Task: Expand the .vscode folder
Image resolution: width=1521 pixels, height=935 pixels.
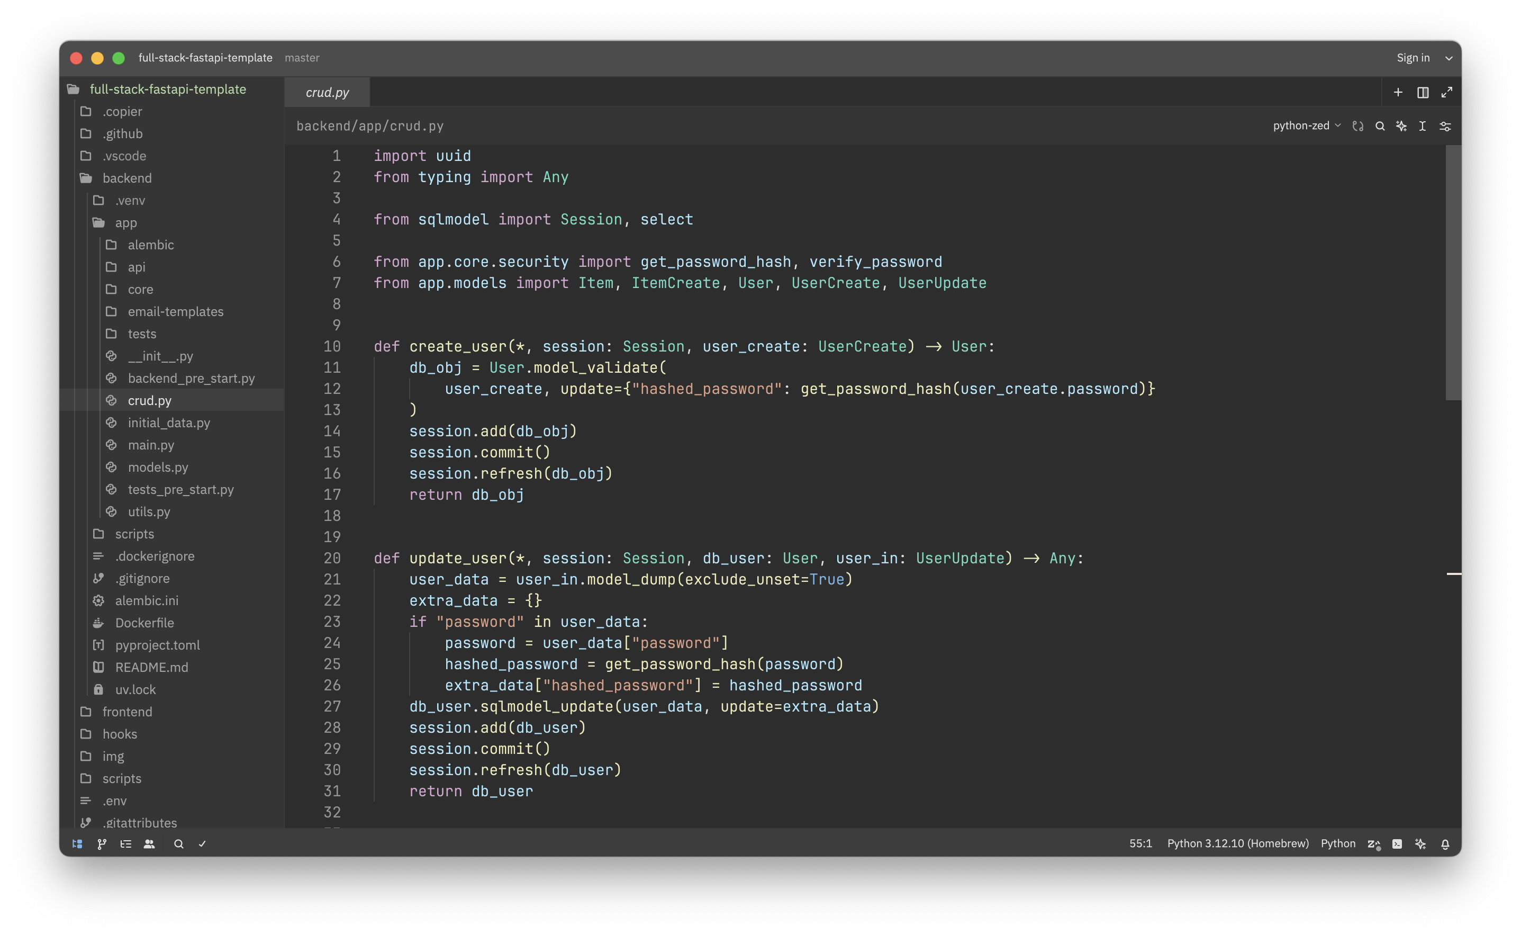Action: pos(172,156)
